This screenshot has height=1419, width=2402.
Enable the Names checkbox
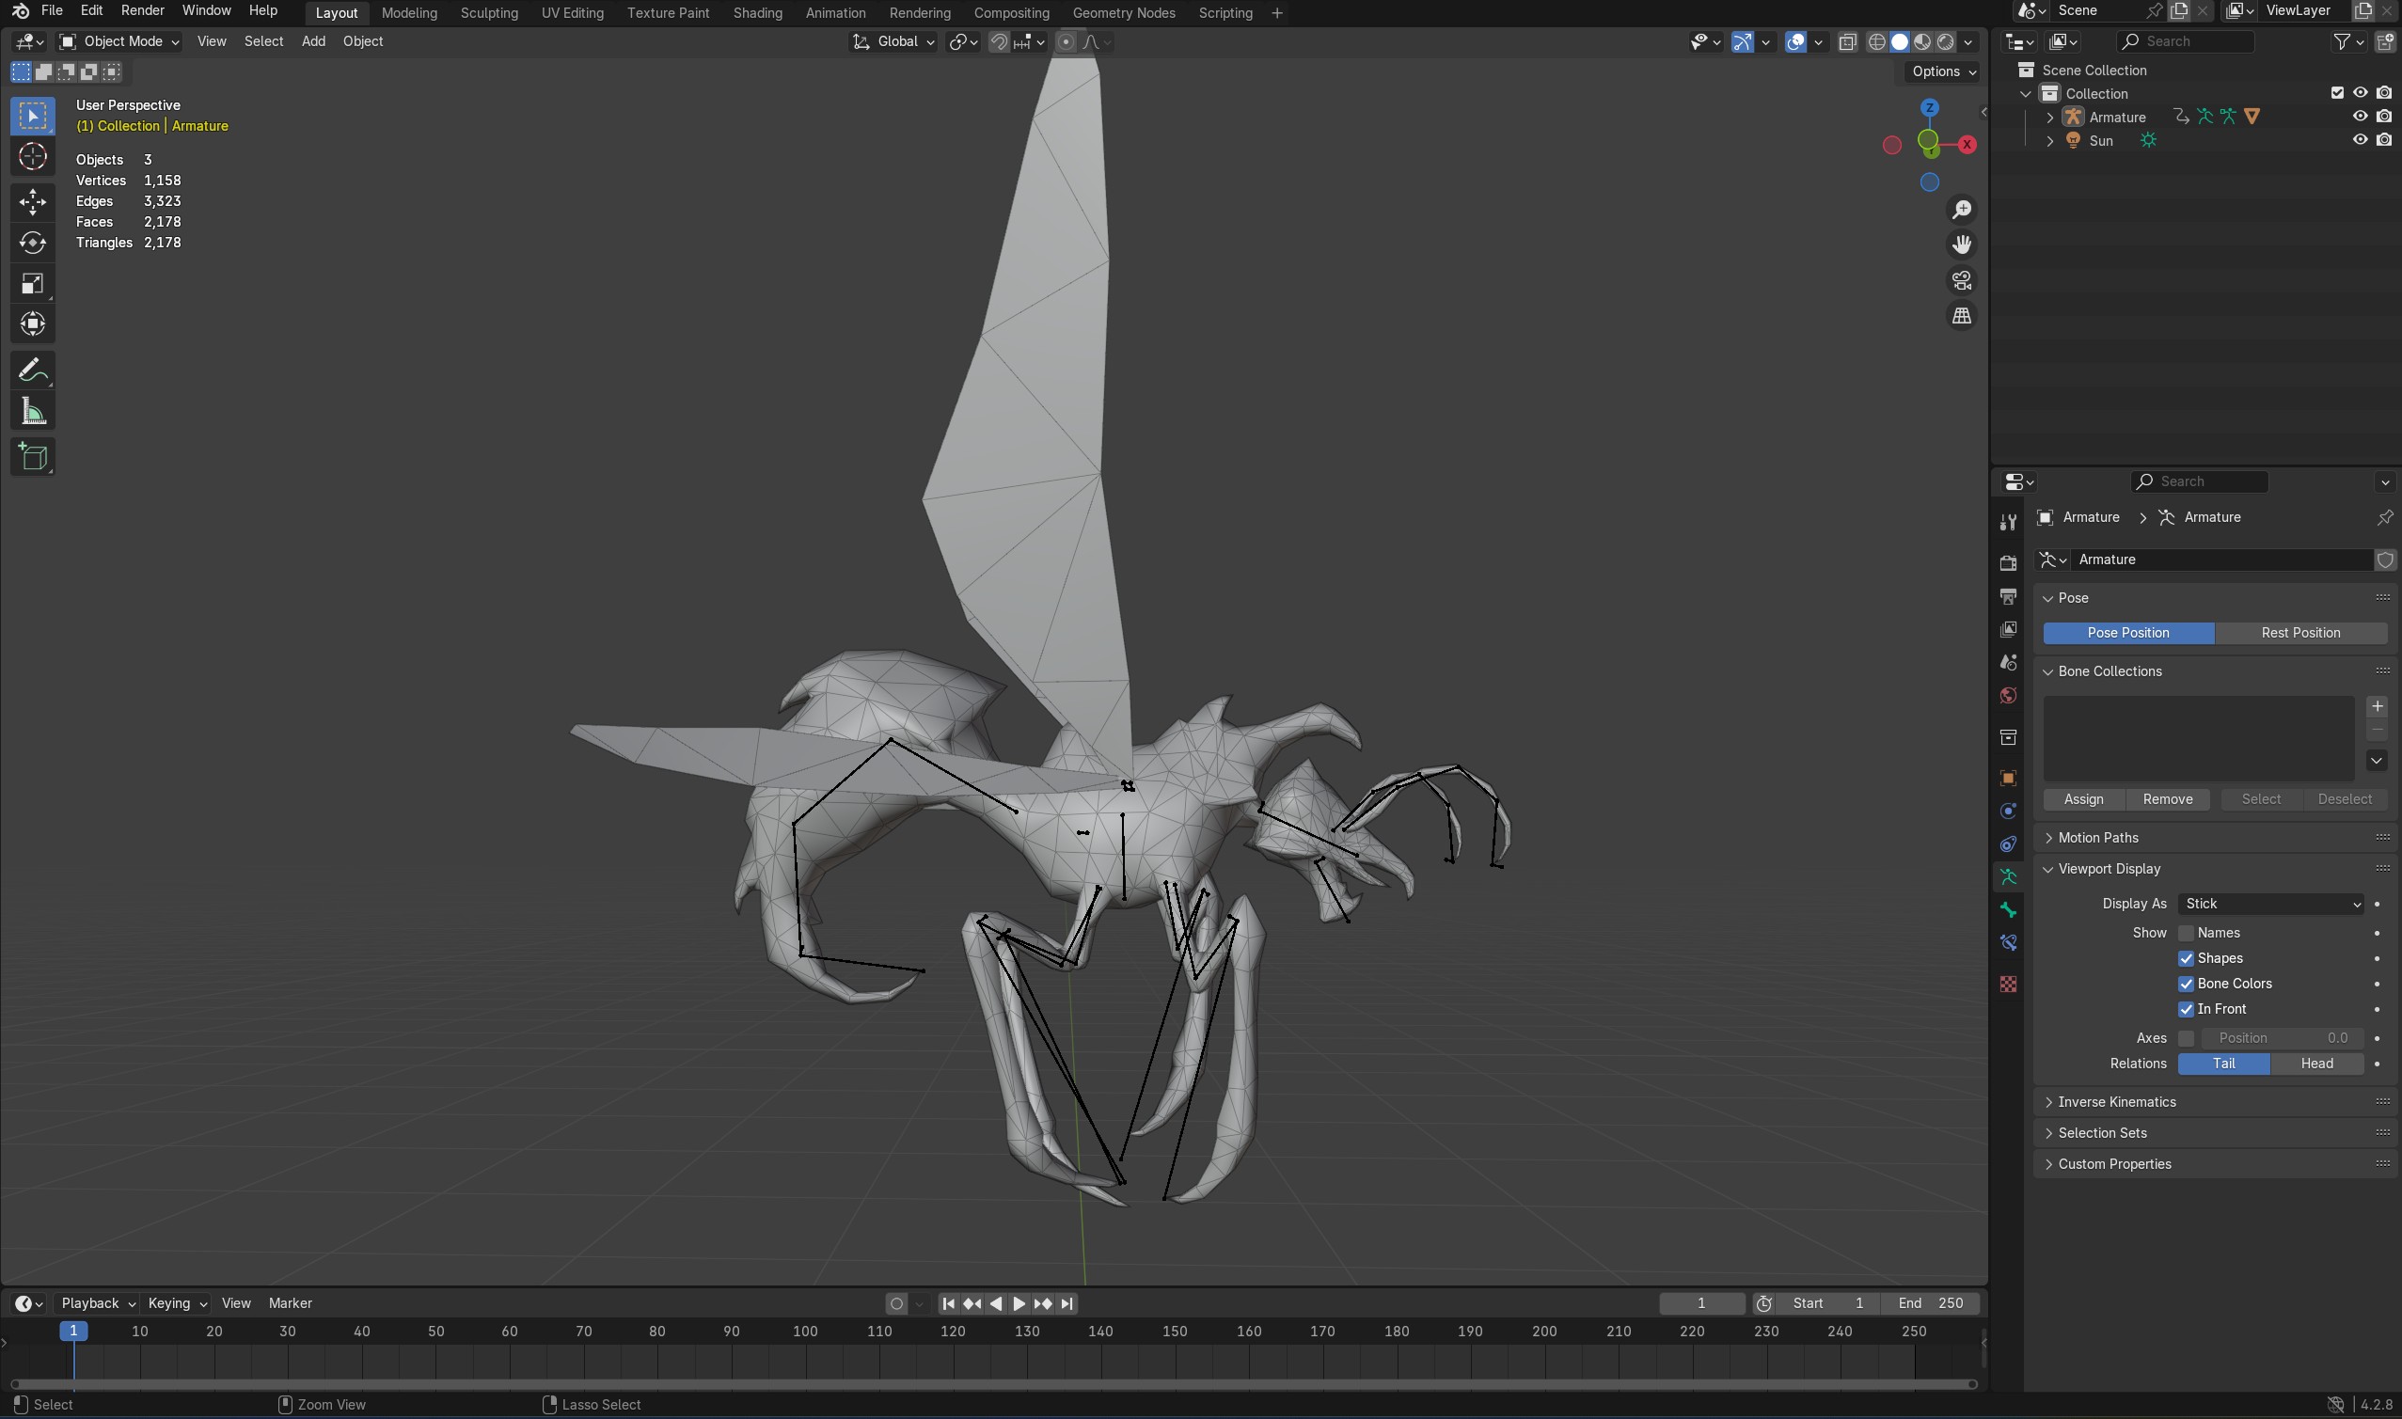[2186, 932]
